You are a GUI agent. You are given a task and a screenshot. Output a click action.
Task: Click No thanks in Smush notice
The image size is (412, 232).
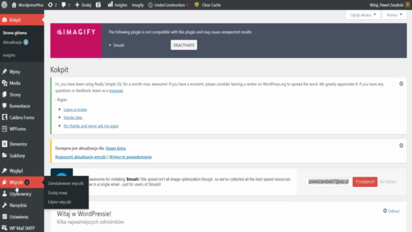tap(388, 182)
